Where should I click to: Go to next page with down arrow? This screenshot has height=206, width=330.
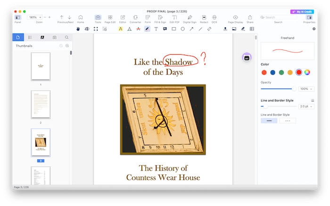[69, 17]
